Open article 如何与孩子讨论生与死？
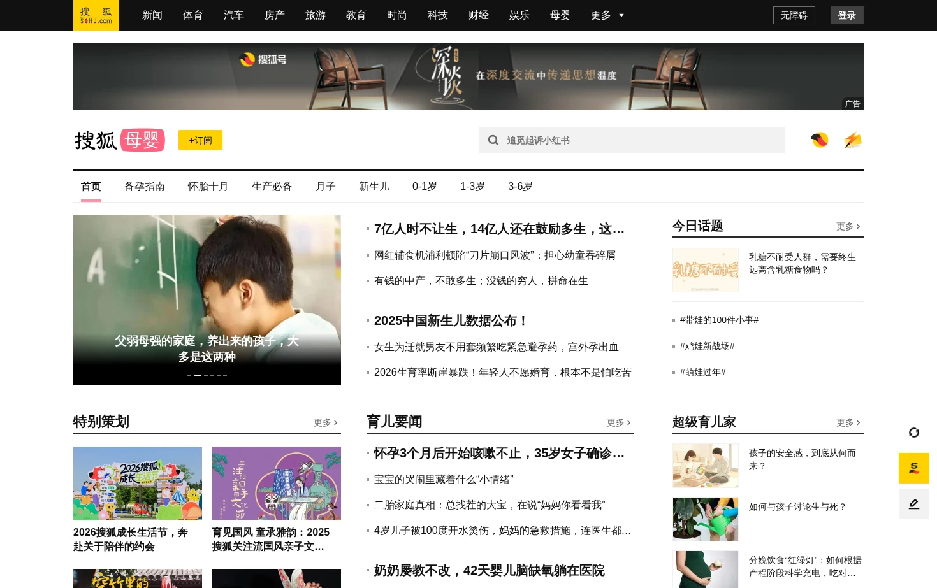Image resolution: width=937 pixels, height=588 pixels. (797, 506)
